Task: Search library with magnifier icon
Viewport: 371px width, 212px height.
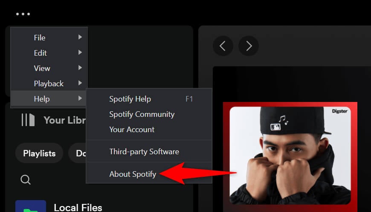Action: [26, 180]
